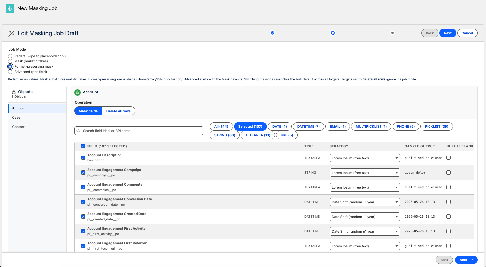
Task: Click the bottom Next arrow button
Action: tap(466, 260)
